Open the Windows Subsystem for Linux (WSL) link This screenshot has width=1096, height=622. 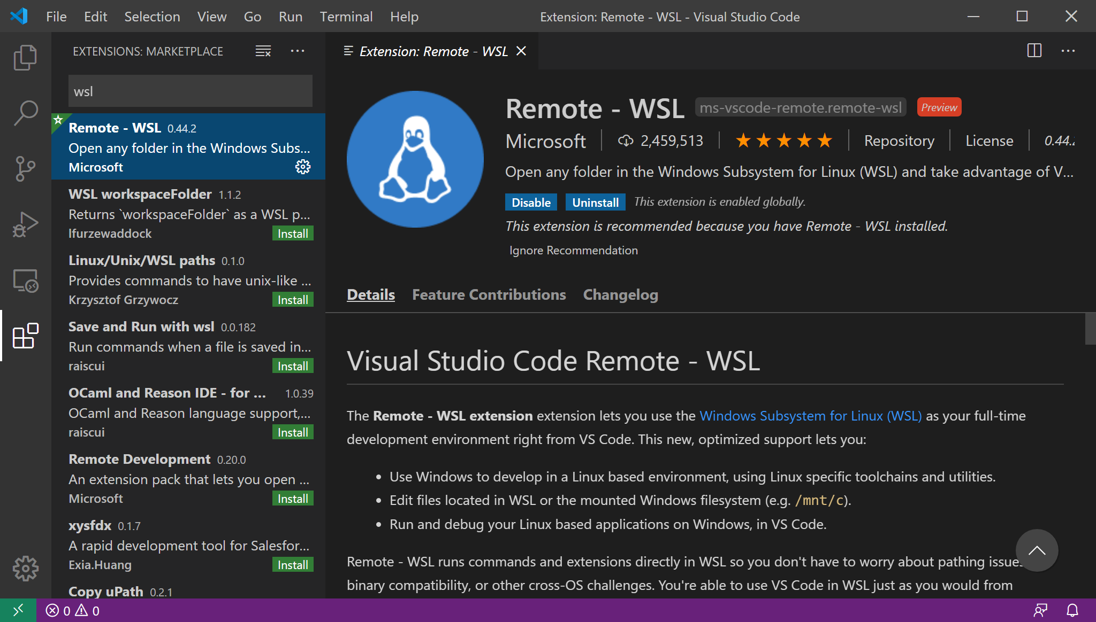click(810, 416)
